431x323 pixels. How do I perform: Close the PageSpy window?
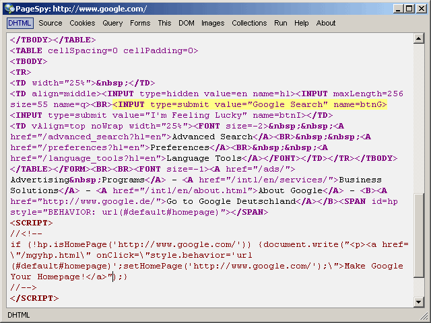(x=421, y=9)
